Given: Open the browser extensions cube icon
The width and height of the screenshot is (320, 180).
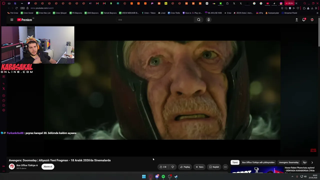Looking at the screenshot, I should [304, 8].
